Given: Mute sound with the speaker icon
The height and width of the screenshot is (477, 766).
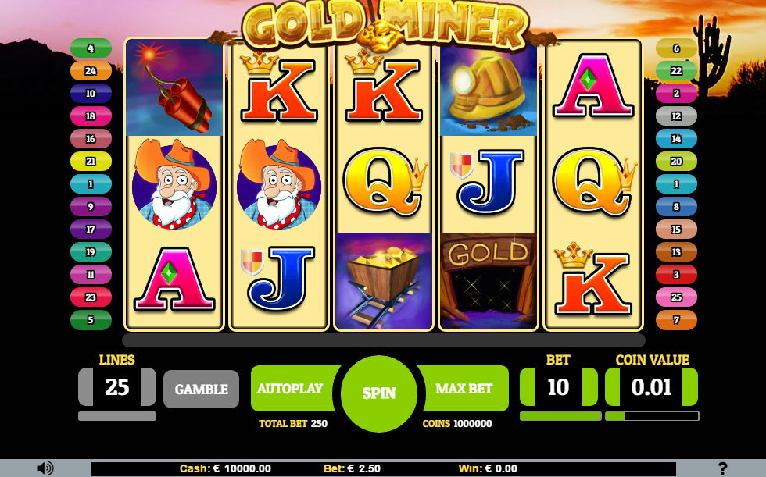Looking at the screenshot, I should tap(45, 468).
